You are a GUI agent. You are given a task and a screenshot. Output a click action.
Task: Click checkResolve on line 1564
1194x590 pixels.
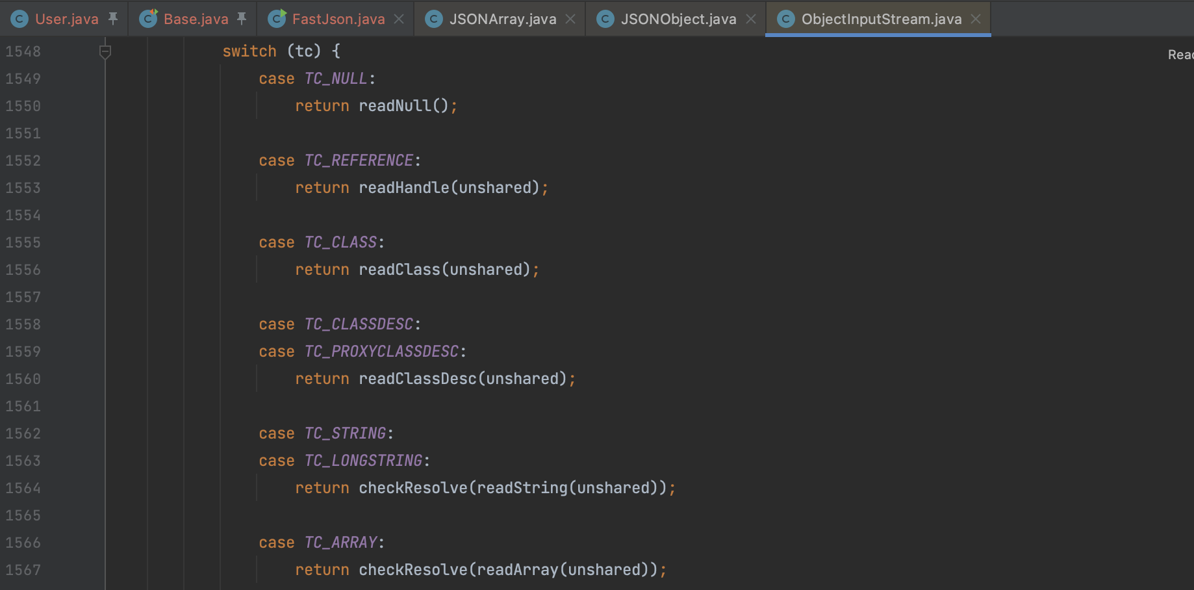[413, 488]
